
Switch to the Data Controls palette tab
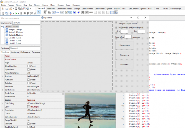pos(87,9)
